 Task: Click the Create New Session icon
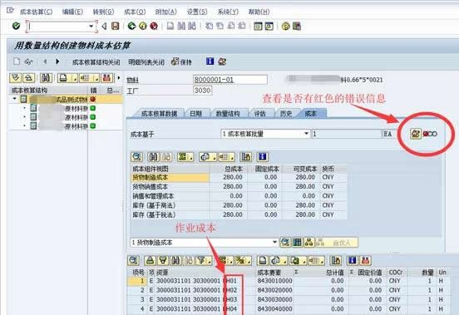point(258,26)
